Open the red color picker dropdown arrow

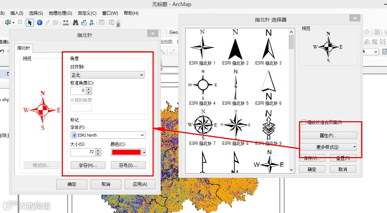[144, 152]
